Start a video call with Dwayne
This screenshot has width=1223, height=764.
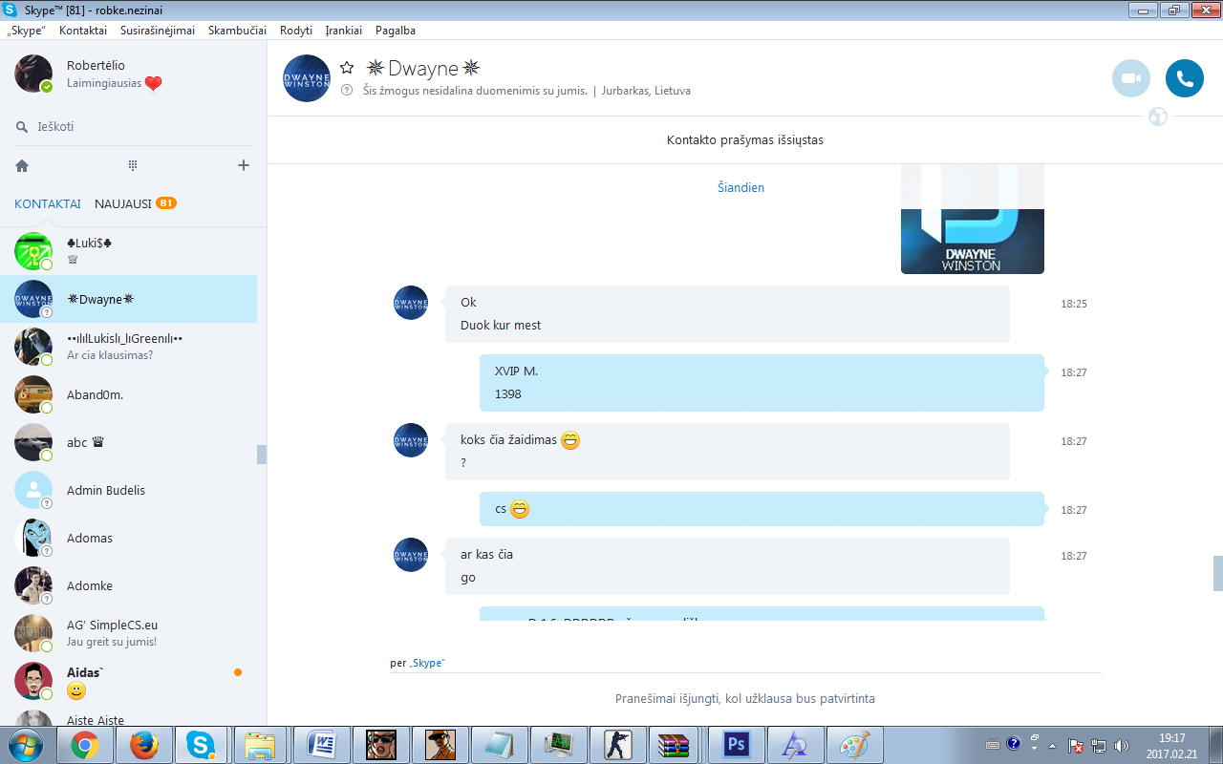click(1131, 78)
